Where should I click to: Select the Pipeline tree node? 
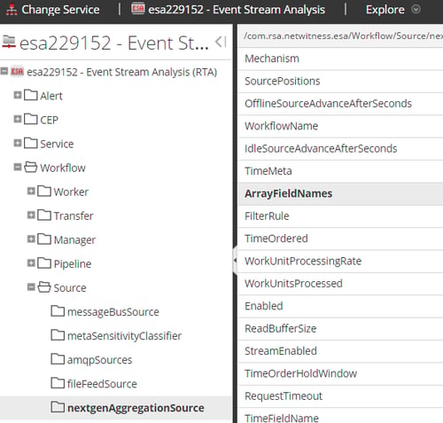tap(73, 263)
